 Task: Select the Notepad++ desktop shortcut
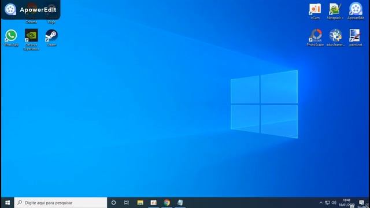[x=335, y=11]
